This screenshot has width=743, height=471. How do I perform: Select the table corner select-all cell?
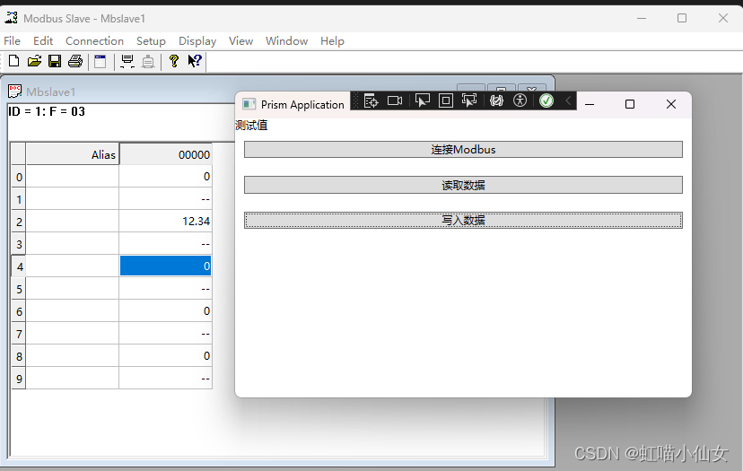pyautogui.click(x=19, y=154)
